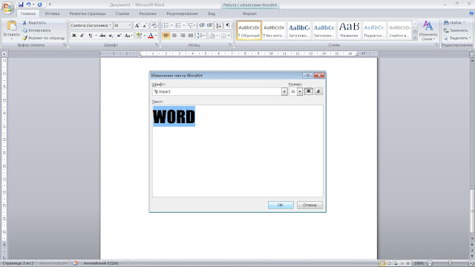475x267 pixels.
Task: Open Абзац group dialog launcher
Action: point(230,44)
